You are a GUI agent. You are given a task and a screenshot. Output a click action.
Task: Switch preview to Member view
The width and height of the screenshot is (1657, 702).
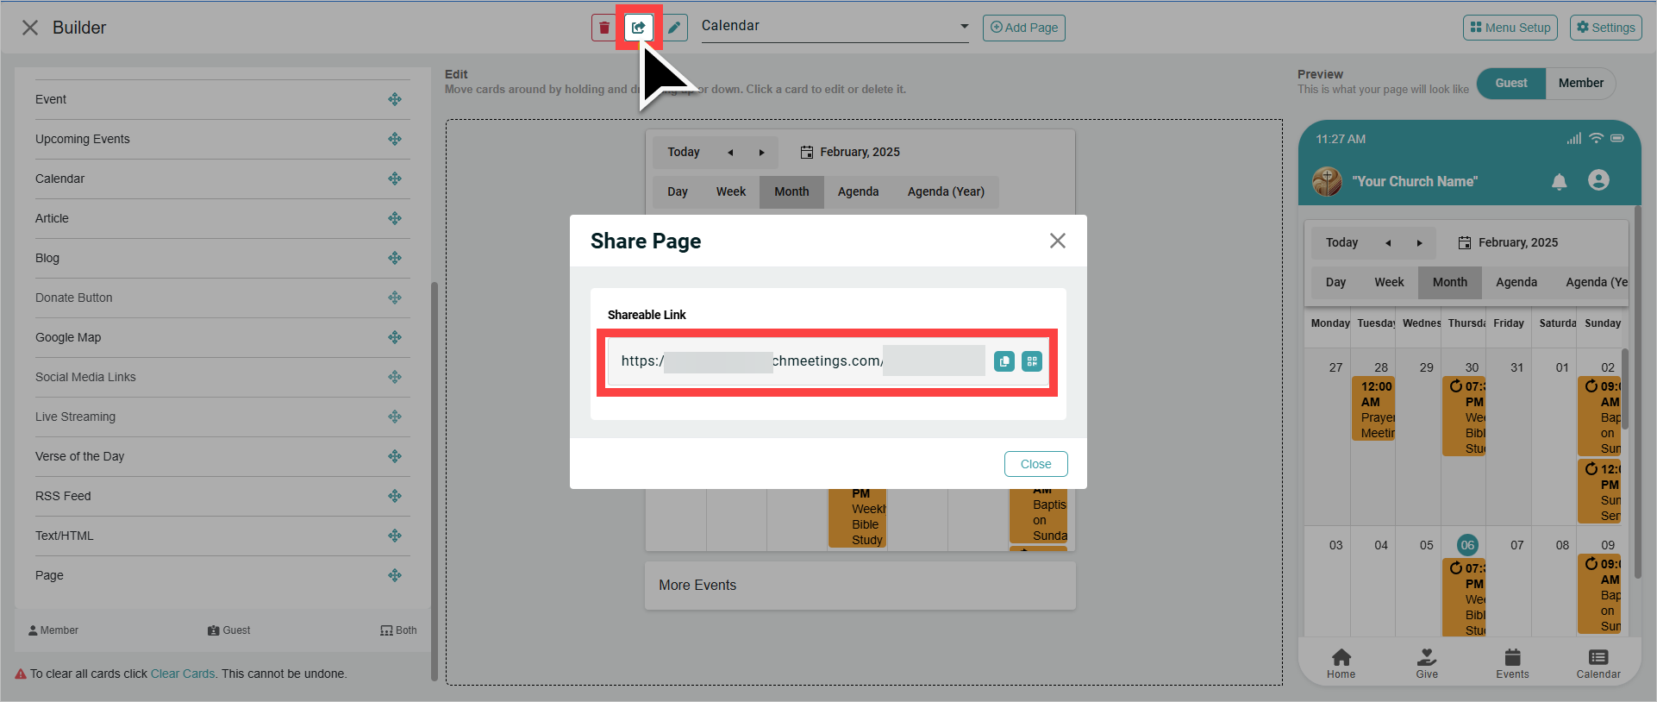[x=1580, y=84]
